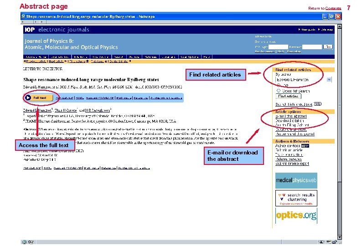Click Download citation

pyautogui.click(x=290, y=121)
